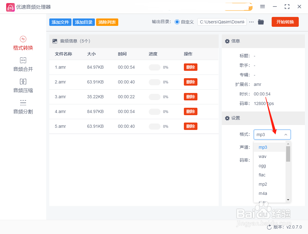Open the 格式 dropdown showing mp3
This screenshot has height=234, width=308.
click(272, 134)
